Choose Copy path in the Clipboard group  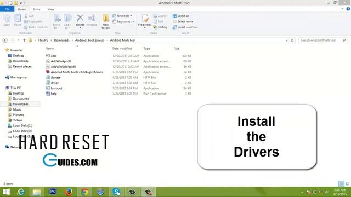tap(33, 21)
